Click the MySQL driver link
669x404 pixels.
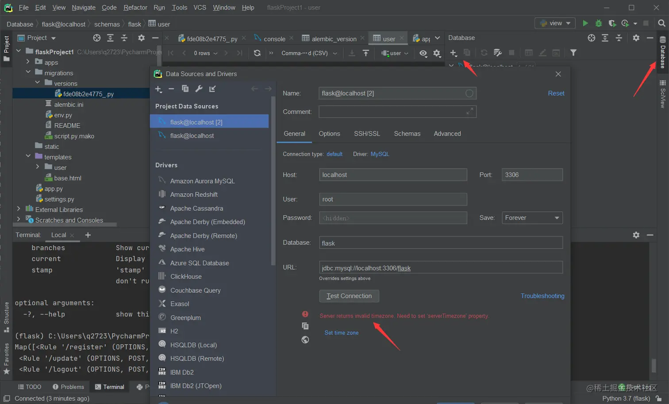[x=380, y=154]
